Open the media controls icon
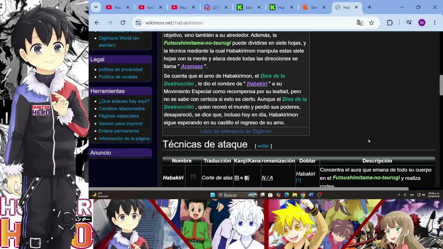Viewport: 443px width, 249px height. pyautogui.click(x=409, y=23)
